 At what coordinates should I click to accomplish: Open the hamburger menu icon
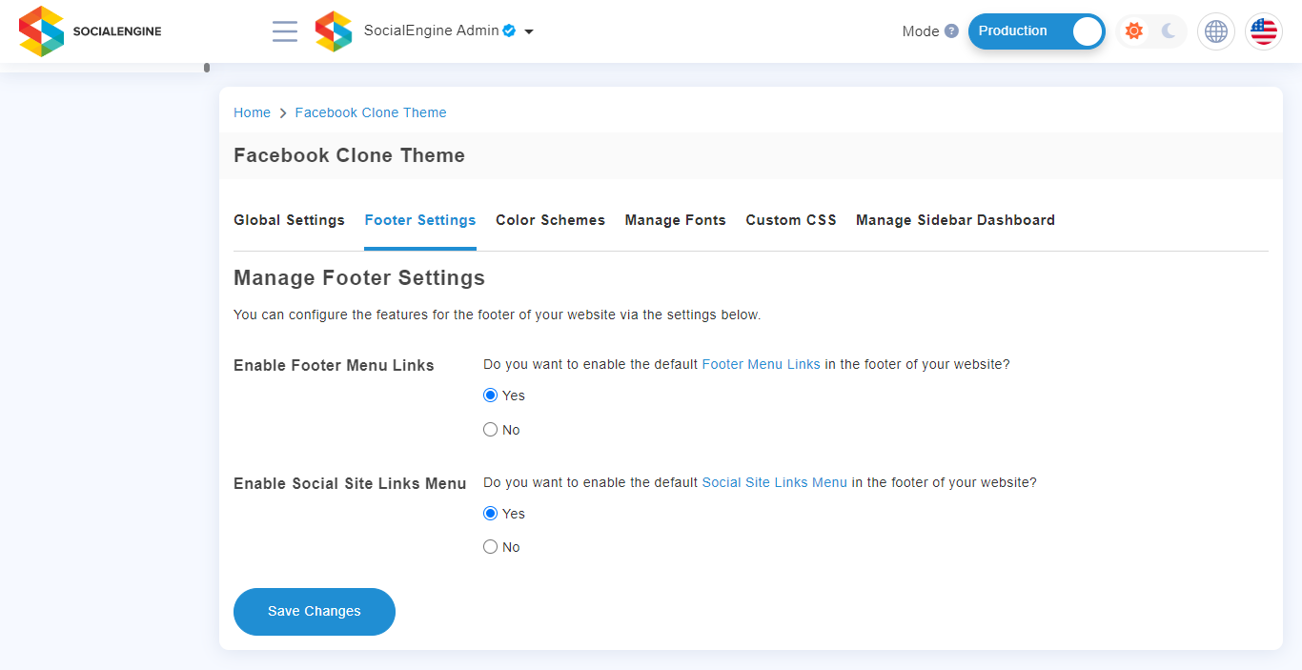285,31
